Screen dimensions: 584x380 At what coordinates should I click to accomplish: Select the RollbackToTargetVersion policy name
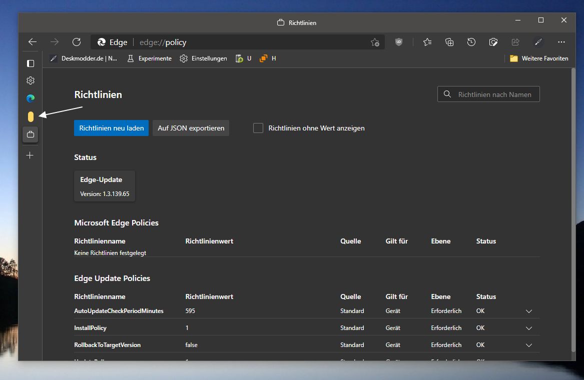coord(107,345)
